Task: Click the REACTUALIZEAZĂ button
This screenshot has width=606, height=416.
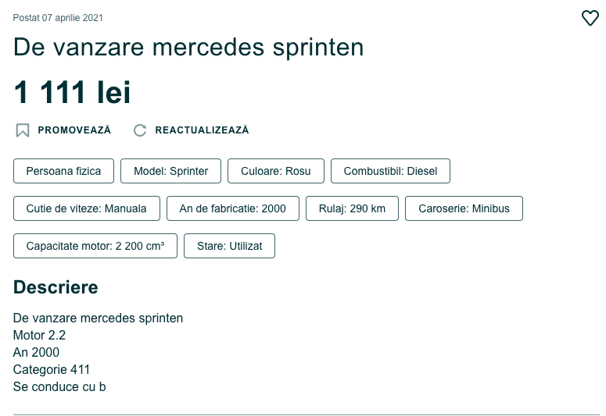Action: [192, 130]
